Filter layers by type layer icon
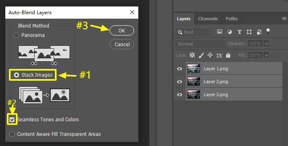This screenshot has width=288, height=146. coord(239,32)
